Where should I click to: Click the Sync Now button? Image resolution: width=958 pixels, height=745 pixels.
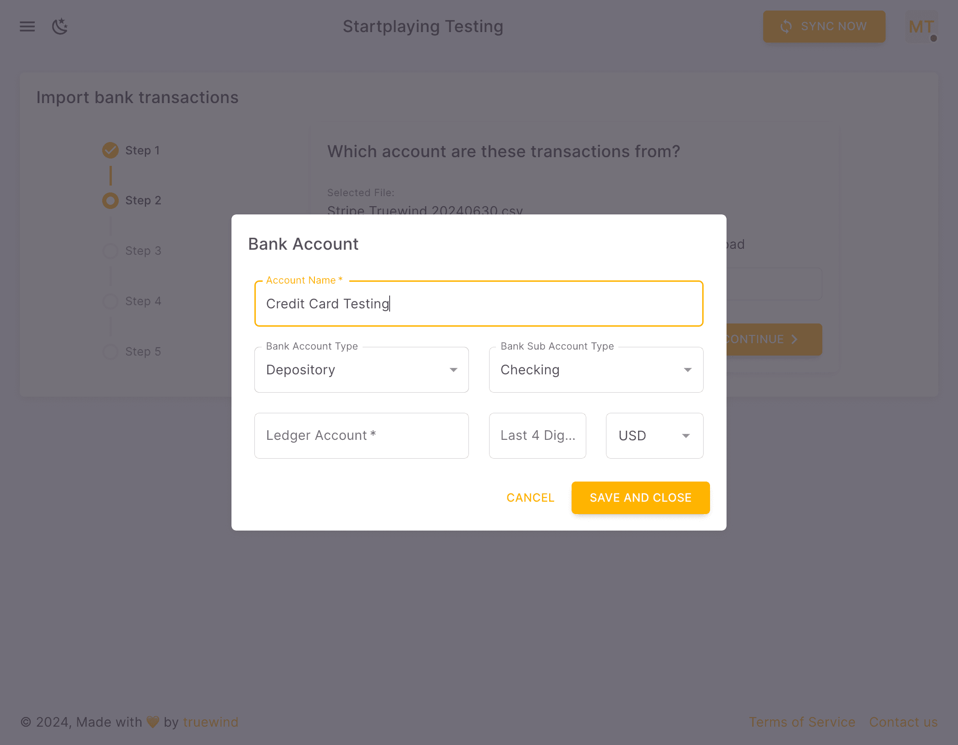[824, 27]
